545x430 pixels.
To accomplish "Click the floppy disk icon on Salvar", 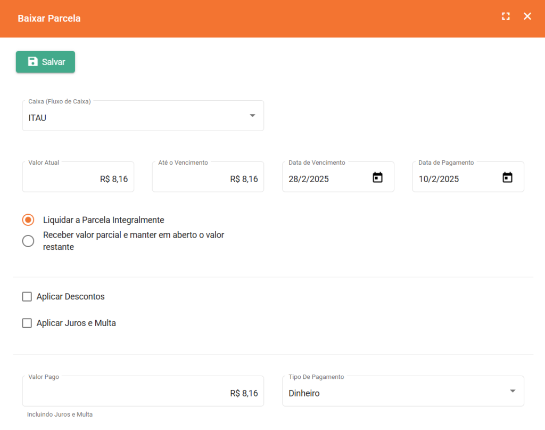I will tap(32, 62).
